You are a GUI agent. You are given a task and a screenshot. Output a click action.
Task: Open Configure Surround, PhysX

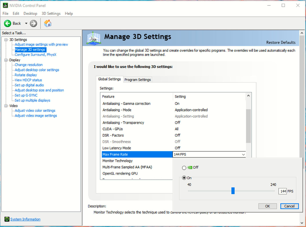pyautogui.click(x=36, y=55)
